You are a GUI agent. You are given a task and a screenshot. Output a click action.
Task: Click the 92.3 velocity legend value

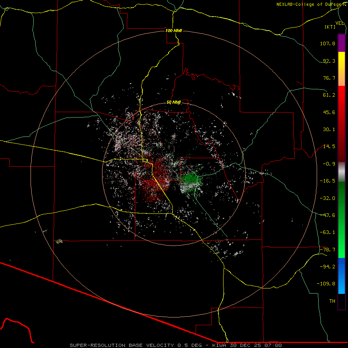[x=329, y=61]
